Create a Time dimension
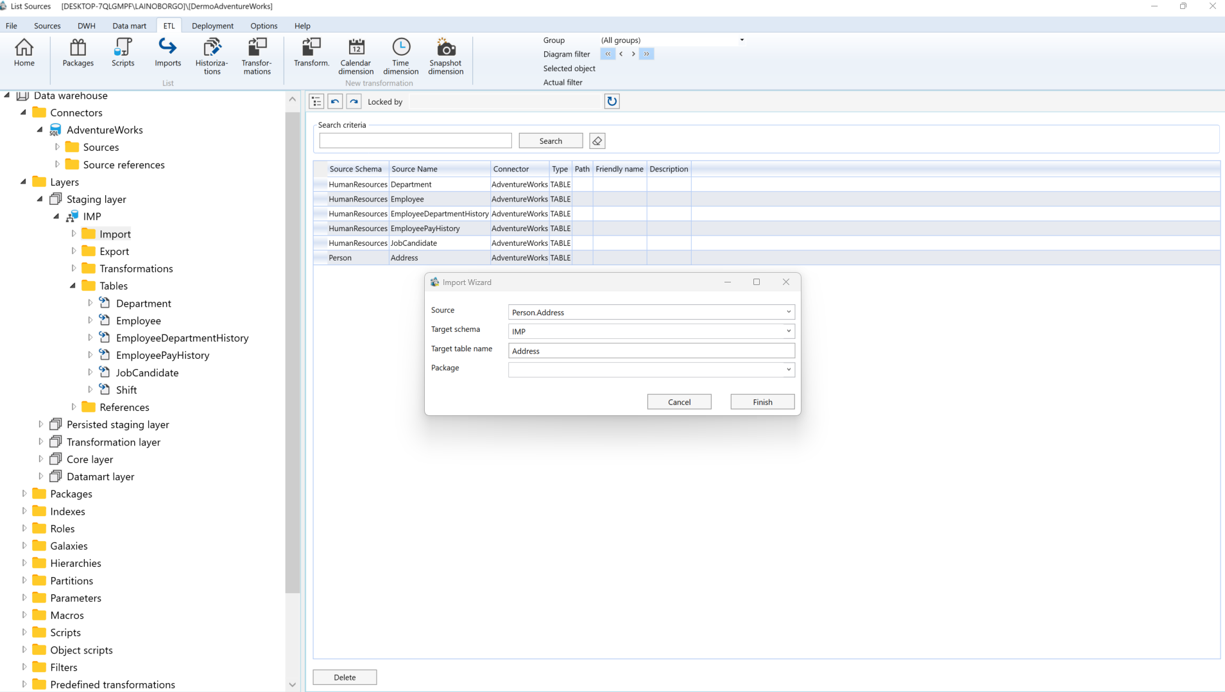This screenshot has height=692, width=1225. tap(400, 56)
